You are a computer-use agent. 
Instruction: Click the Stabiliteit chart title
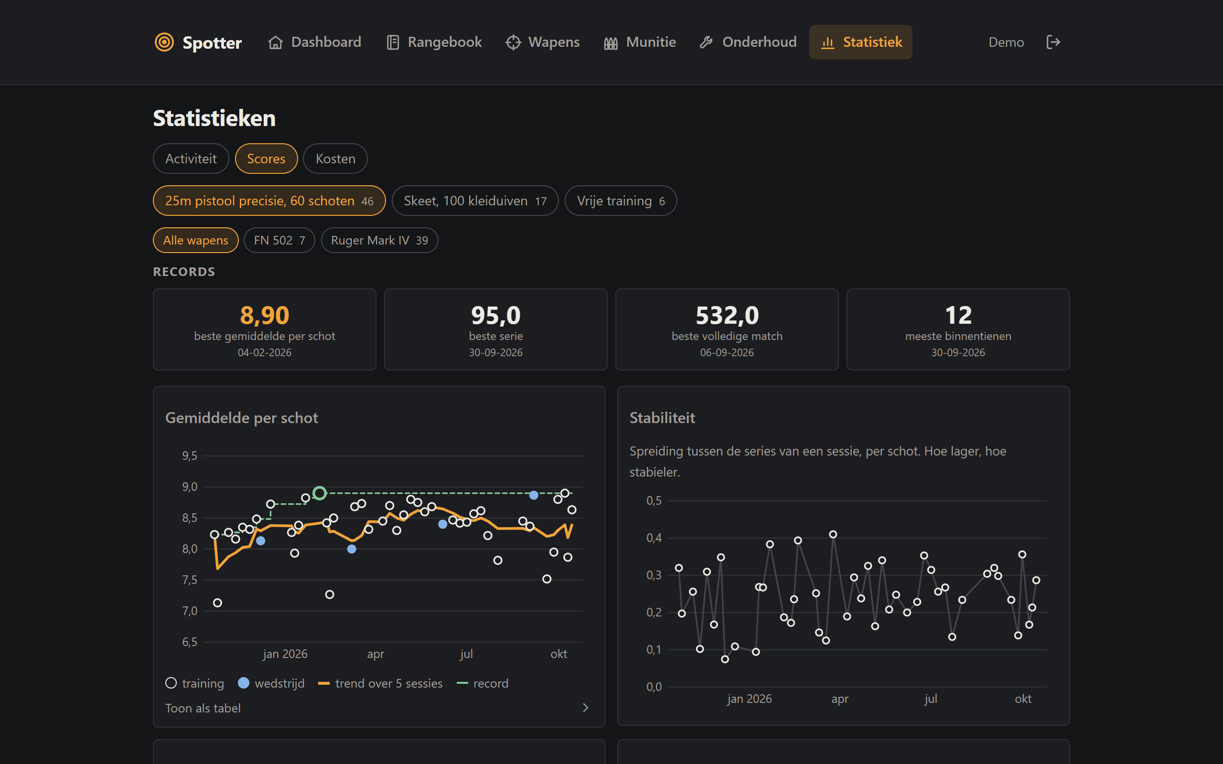pyautogui.click(x=662, y=418)
